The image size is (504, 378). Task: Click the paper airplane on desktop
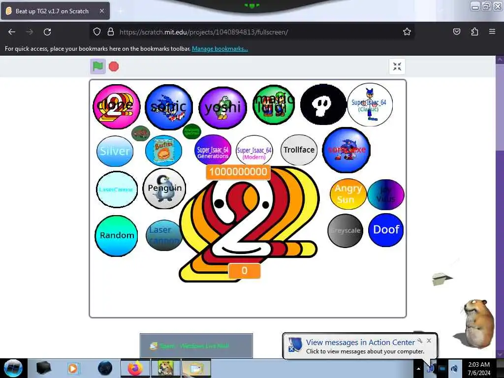coord(442,279)
